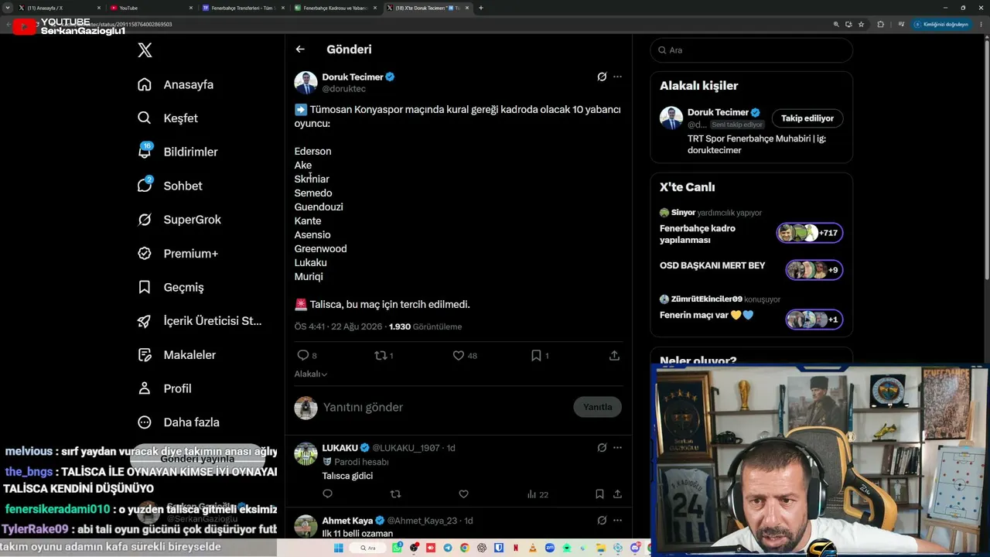Switch to the YouTube browser tab
The height and width of the screenshot is (557, 990).
[x=151, y=8]
